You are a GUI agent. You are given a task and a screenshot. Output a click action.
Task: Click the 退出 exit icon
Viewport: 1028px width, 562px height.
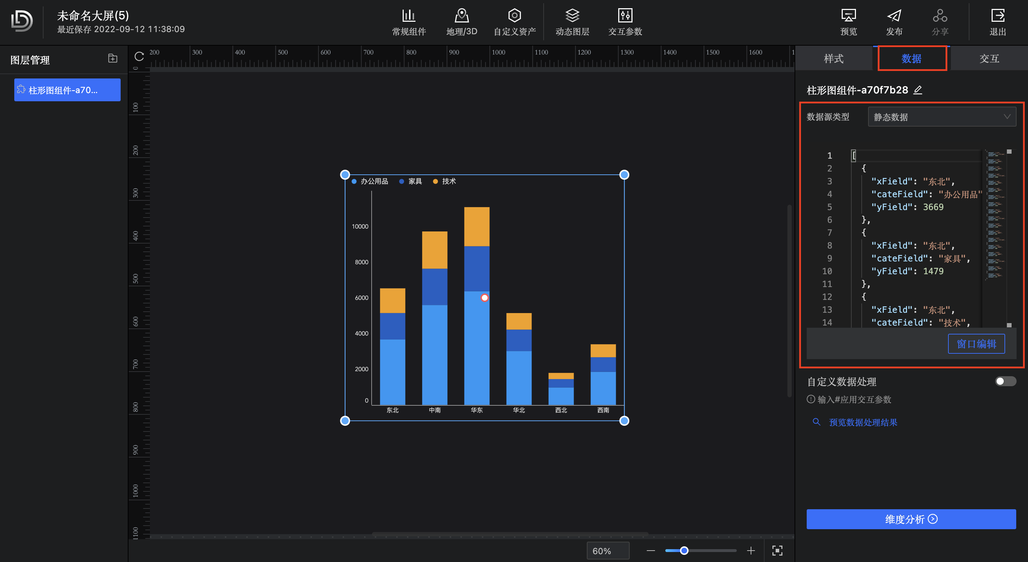coord(997,16)
